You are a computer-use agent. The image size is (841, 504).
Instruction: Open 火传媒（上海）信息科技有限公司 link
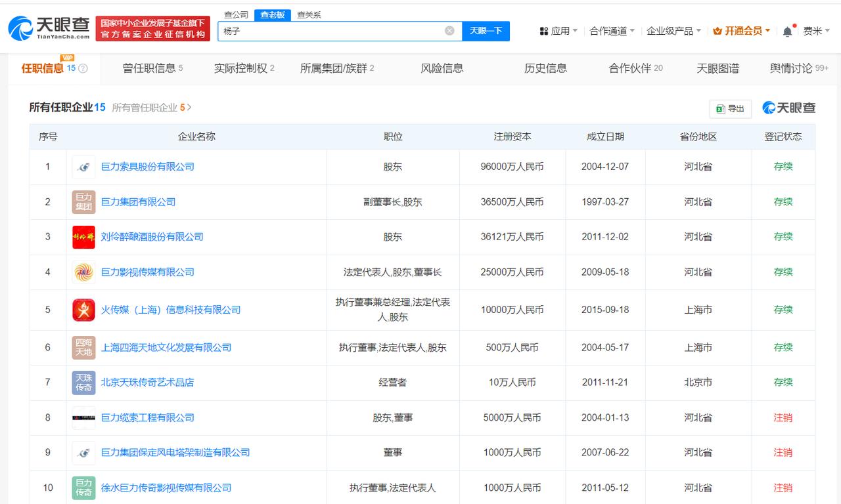[x=171, y=310]
